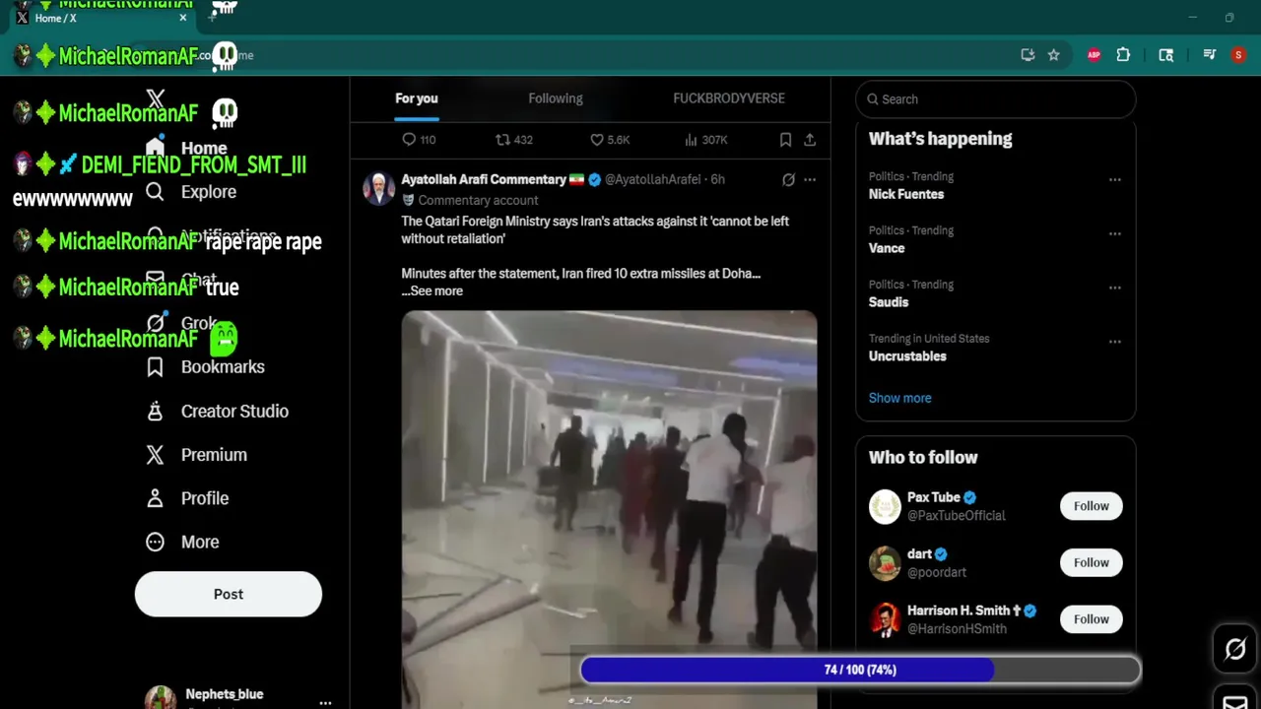Open the Explore search icon in sidebar

click(x=155, y=192)
